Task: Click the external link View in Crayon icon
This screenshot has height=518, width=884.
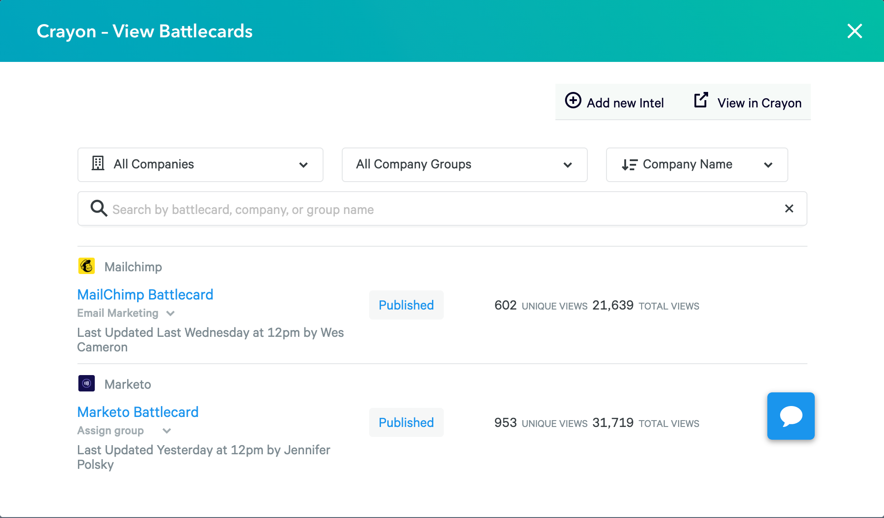Action: [x=701, y=100]
